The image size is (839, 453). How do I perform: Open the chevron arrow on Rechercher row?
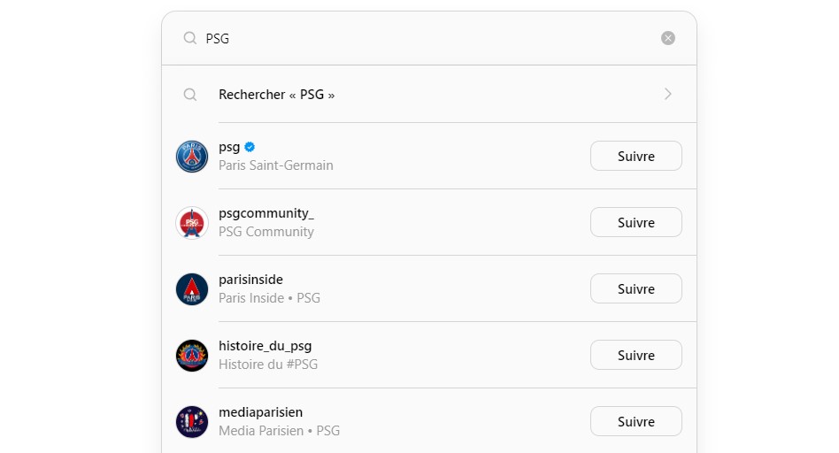[x=668, y=94]
